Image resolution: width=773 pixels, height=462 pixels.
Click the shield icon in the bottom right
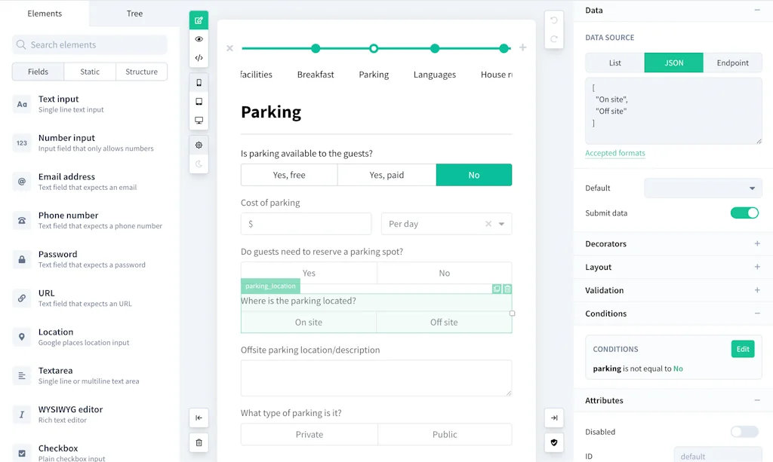coord(554,442)
